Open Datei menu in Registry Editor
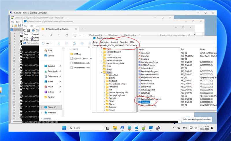Screen dimensions: 231x141 [95, 42]
